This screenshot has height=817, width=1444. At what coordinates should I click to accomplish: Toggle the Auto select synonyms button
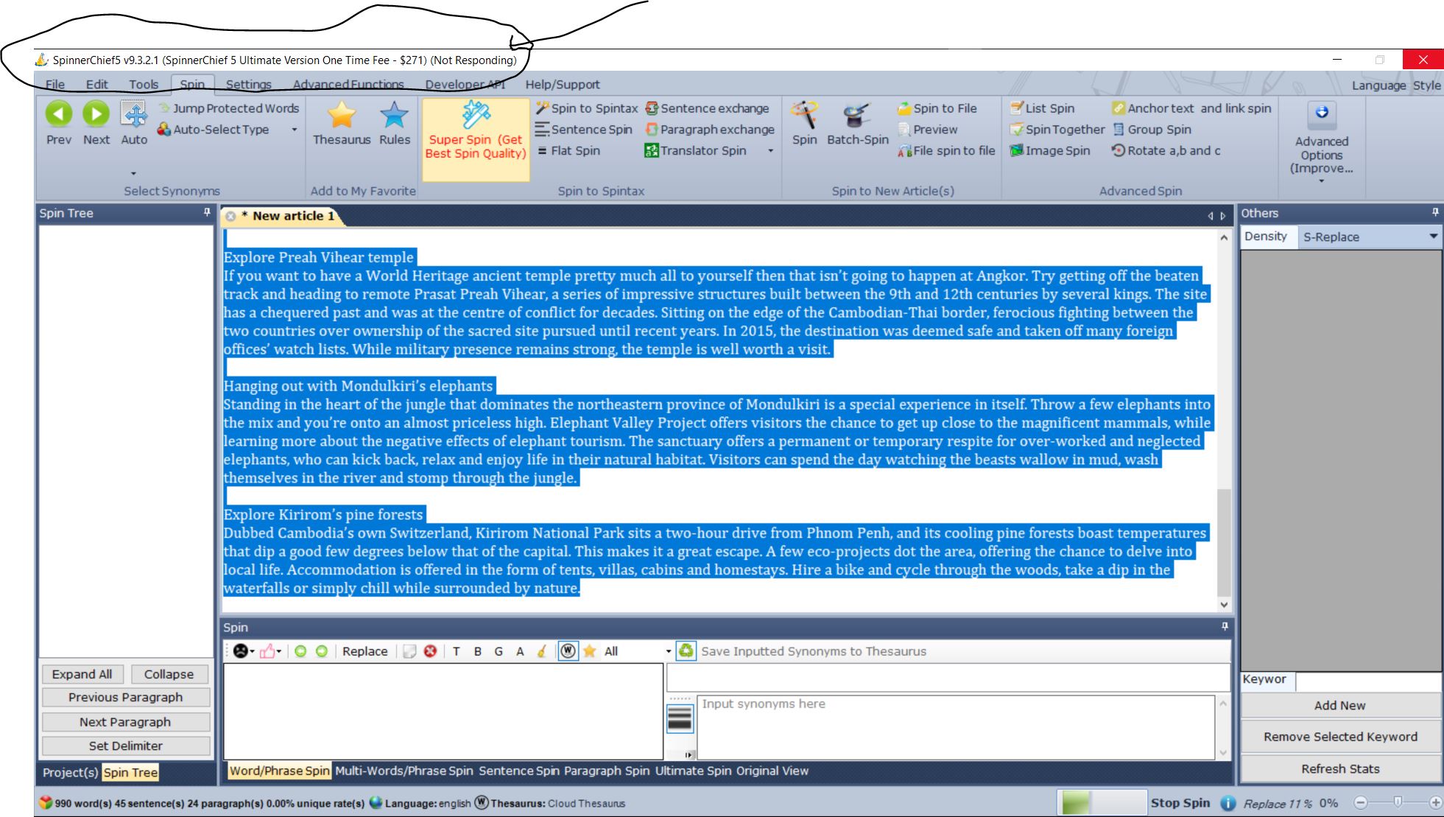pos(134,115)
